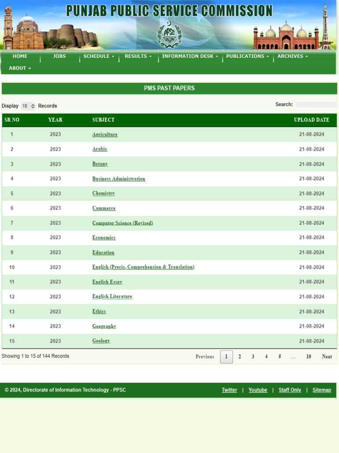
Task: Open the Botany paper link
Action: tap(100, 164)
